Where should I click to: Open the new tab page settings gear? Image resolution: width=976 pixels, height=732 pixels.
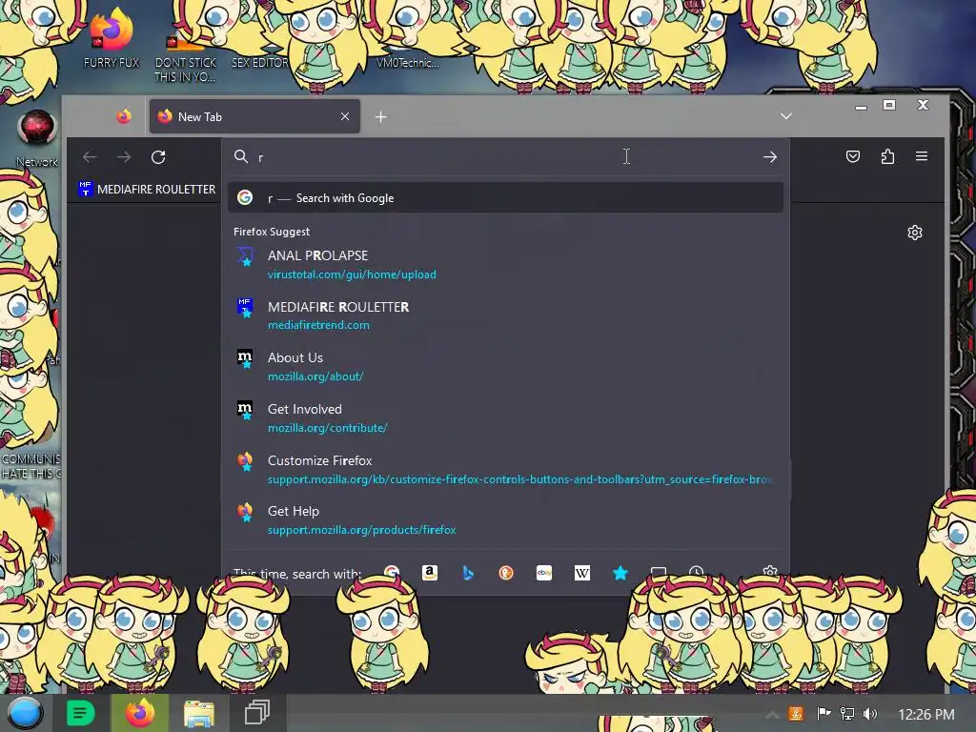pos(914,233)
